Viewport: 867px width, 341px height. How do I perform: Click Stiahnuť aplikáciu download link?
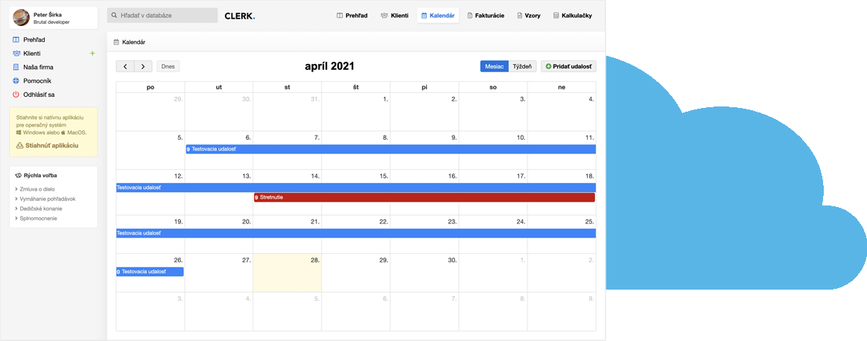[x=51, y=146]
